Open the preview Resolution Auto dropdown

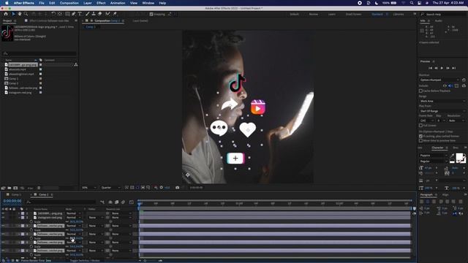pyautogui.click(x=456, y=121)
